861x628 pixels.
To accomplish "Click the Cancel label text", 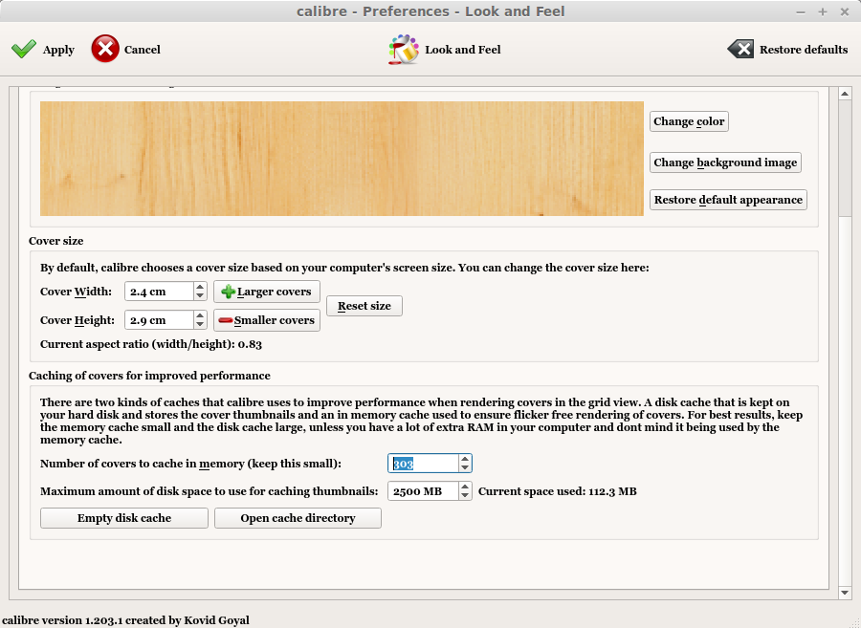I will 143,50.
